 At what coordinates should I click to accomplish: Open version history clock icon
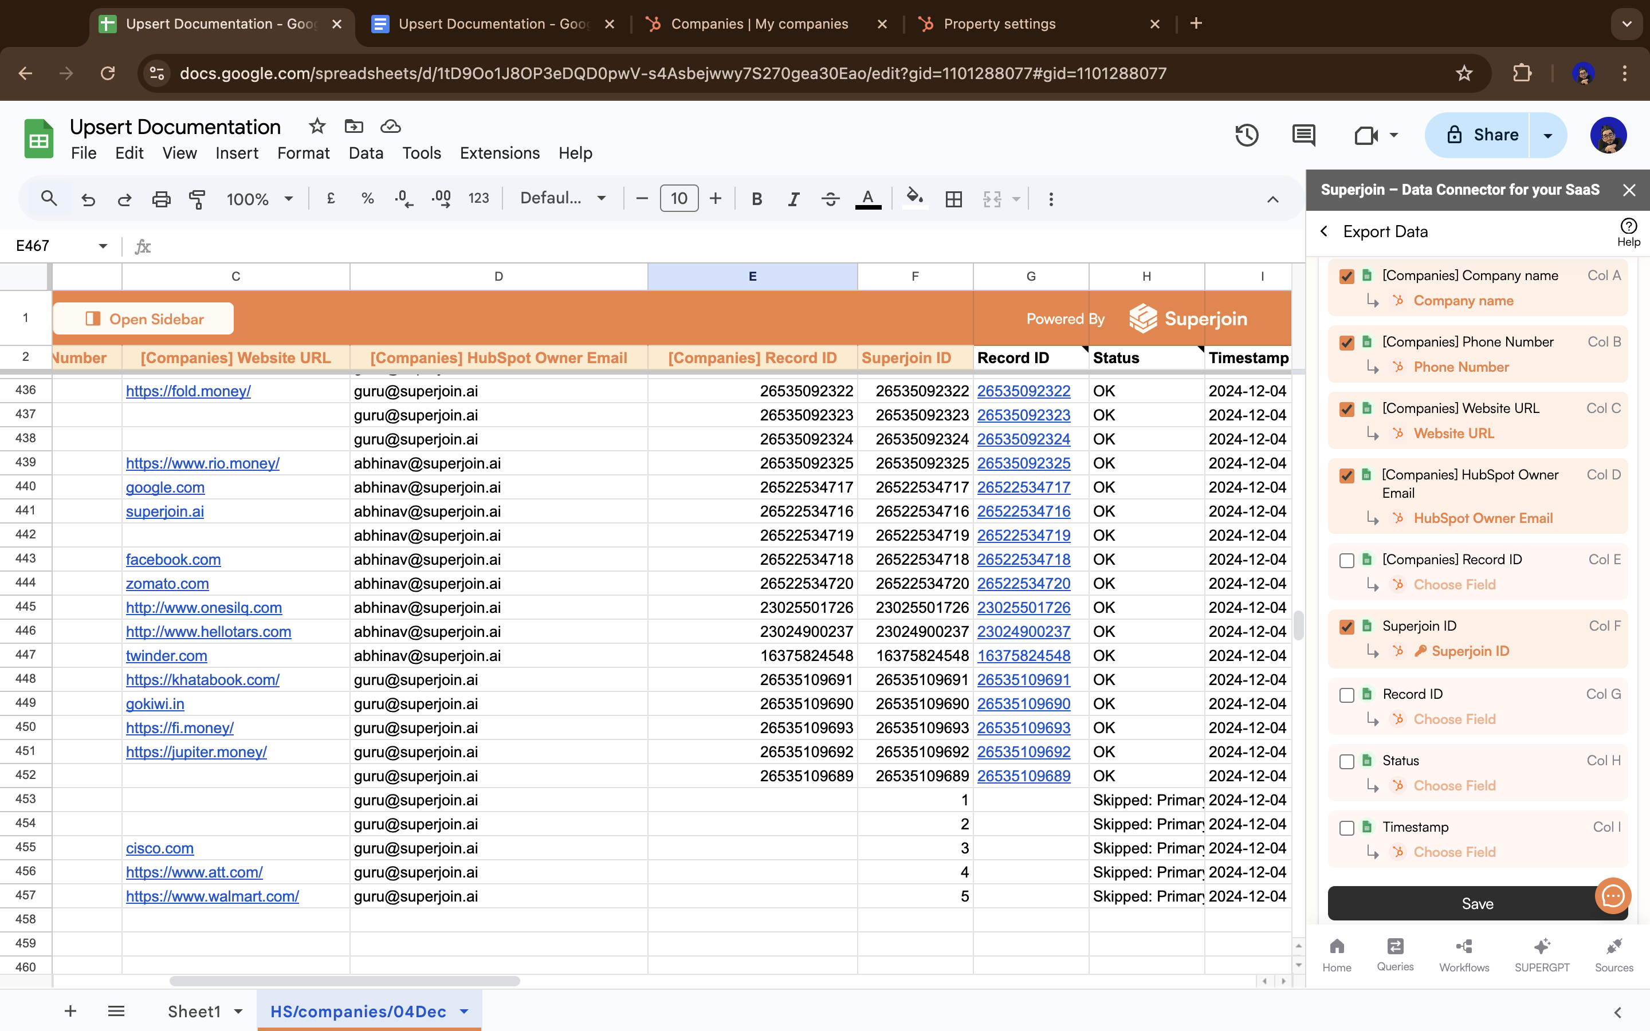[x=1246, y=135]
